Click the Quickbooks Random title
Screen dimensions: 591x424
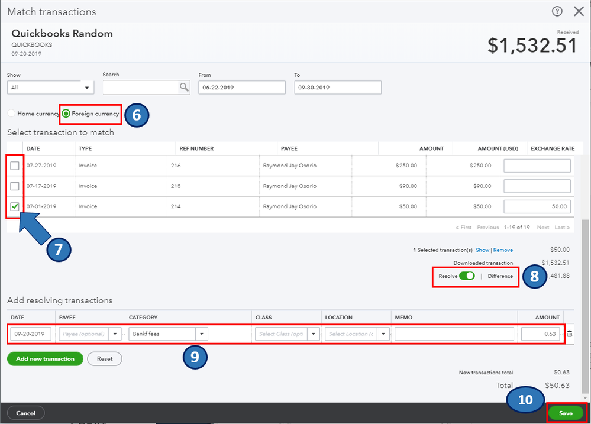pyautogui.click(x=62, y=34)
